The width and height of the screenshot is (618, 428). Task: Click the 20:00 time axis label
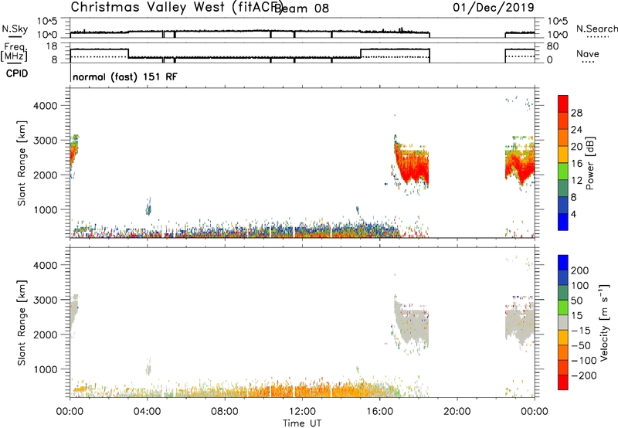[457, 412]
